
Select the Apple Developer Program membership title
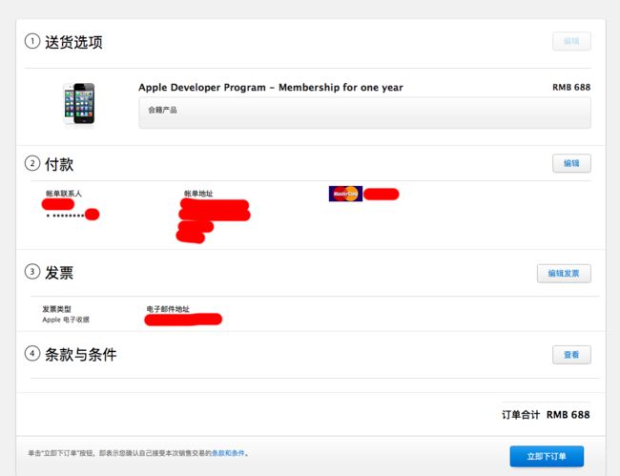[x=271, y=88]
